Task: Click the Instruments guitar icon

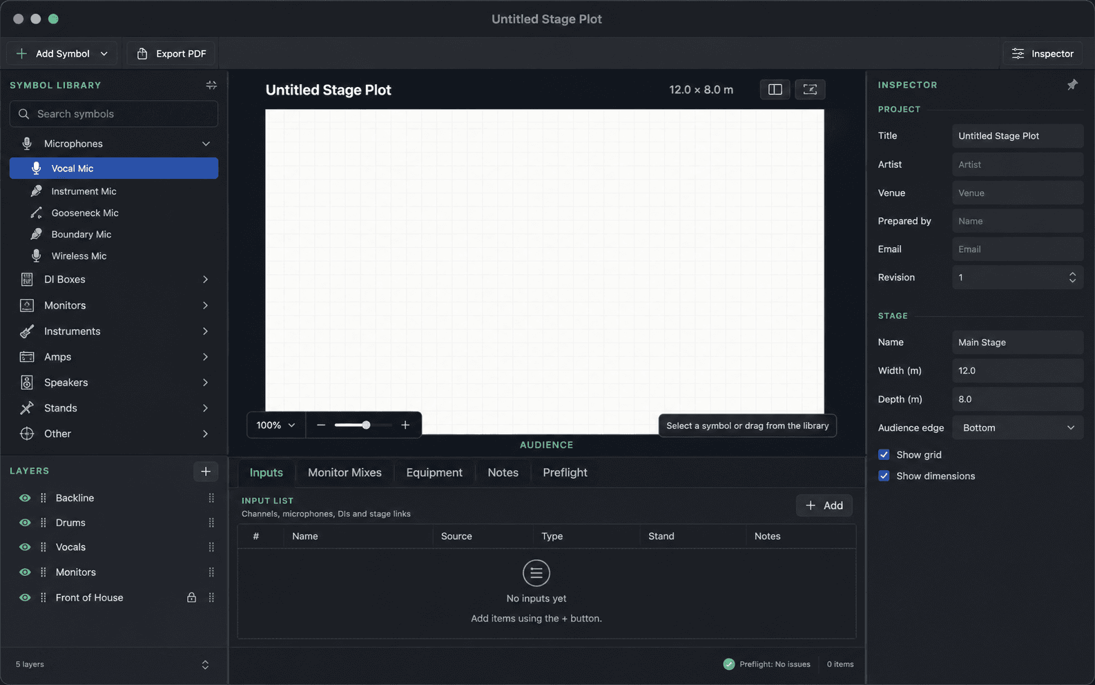Action: click(27, 331)
